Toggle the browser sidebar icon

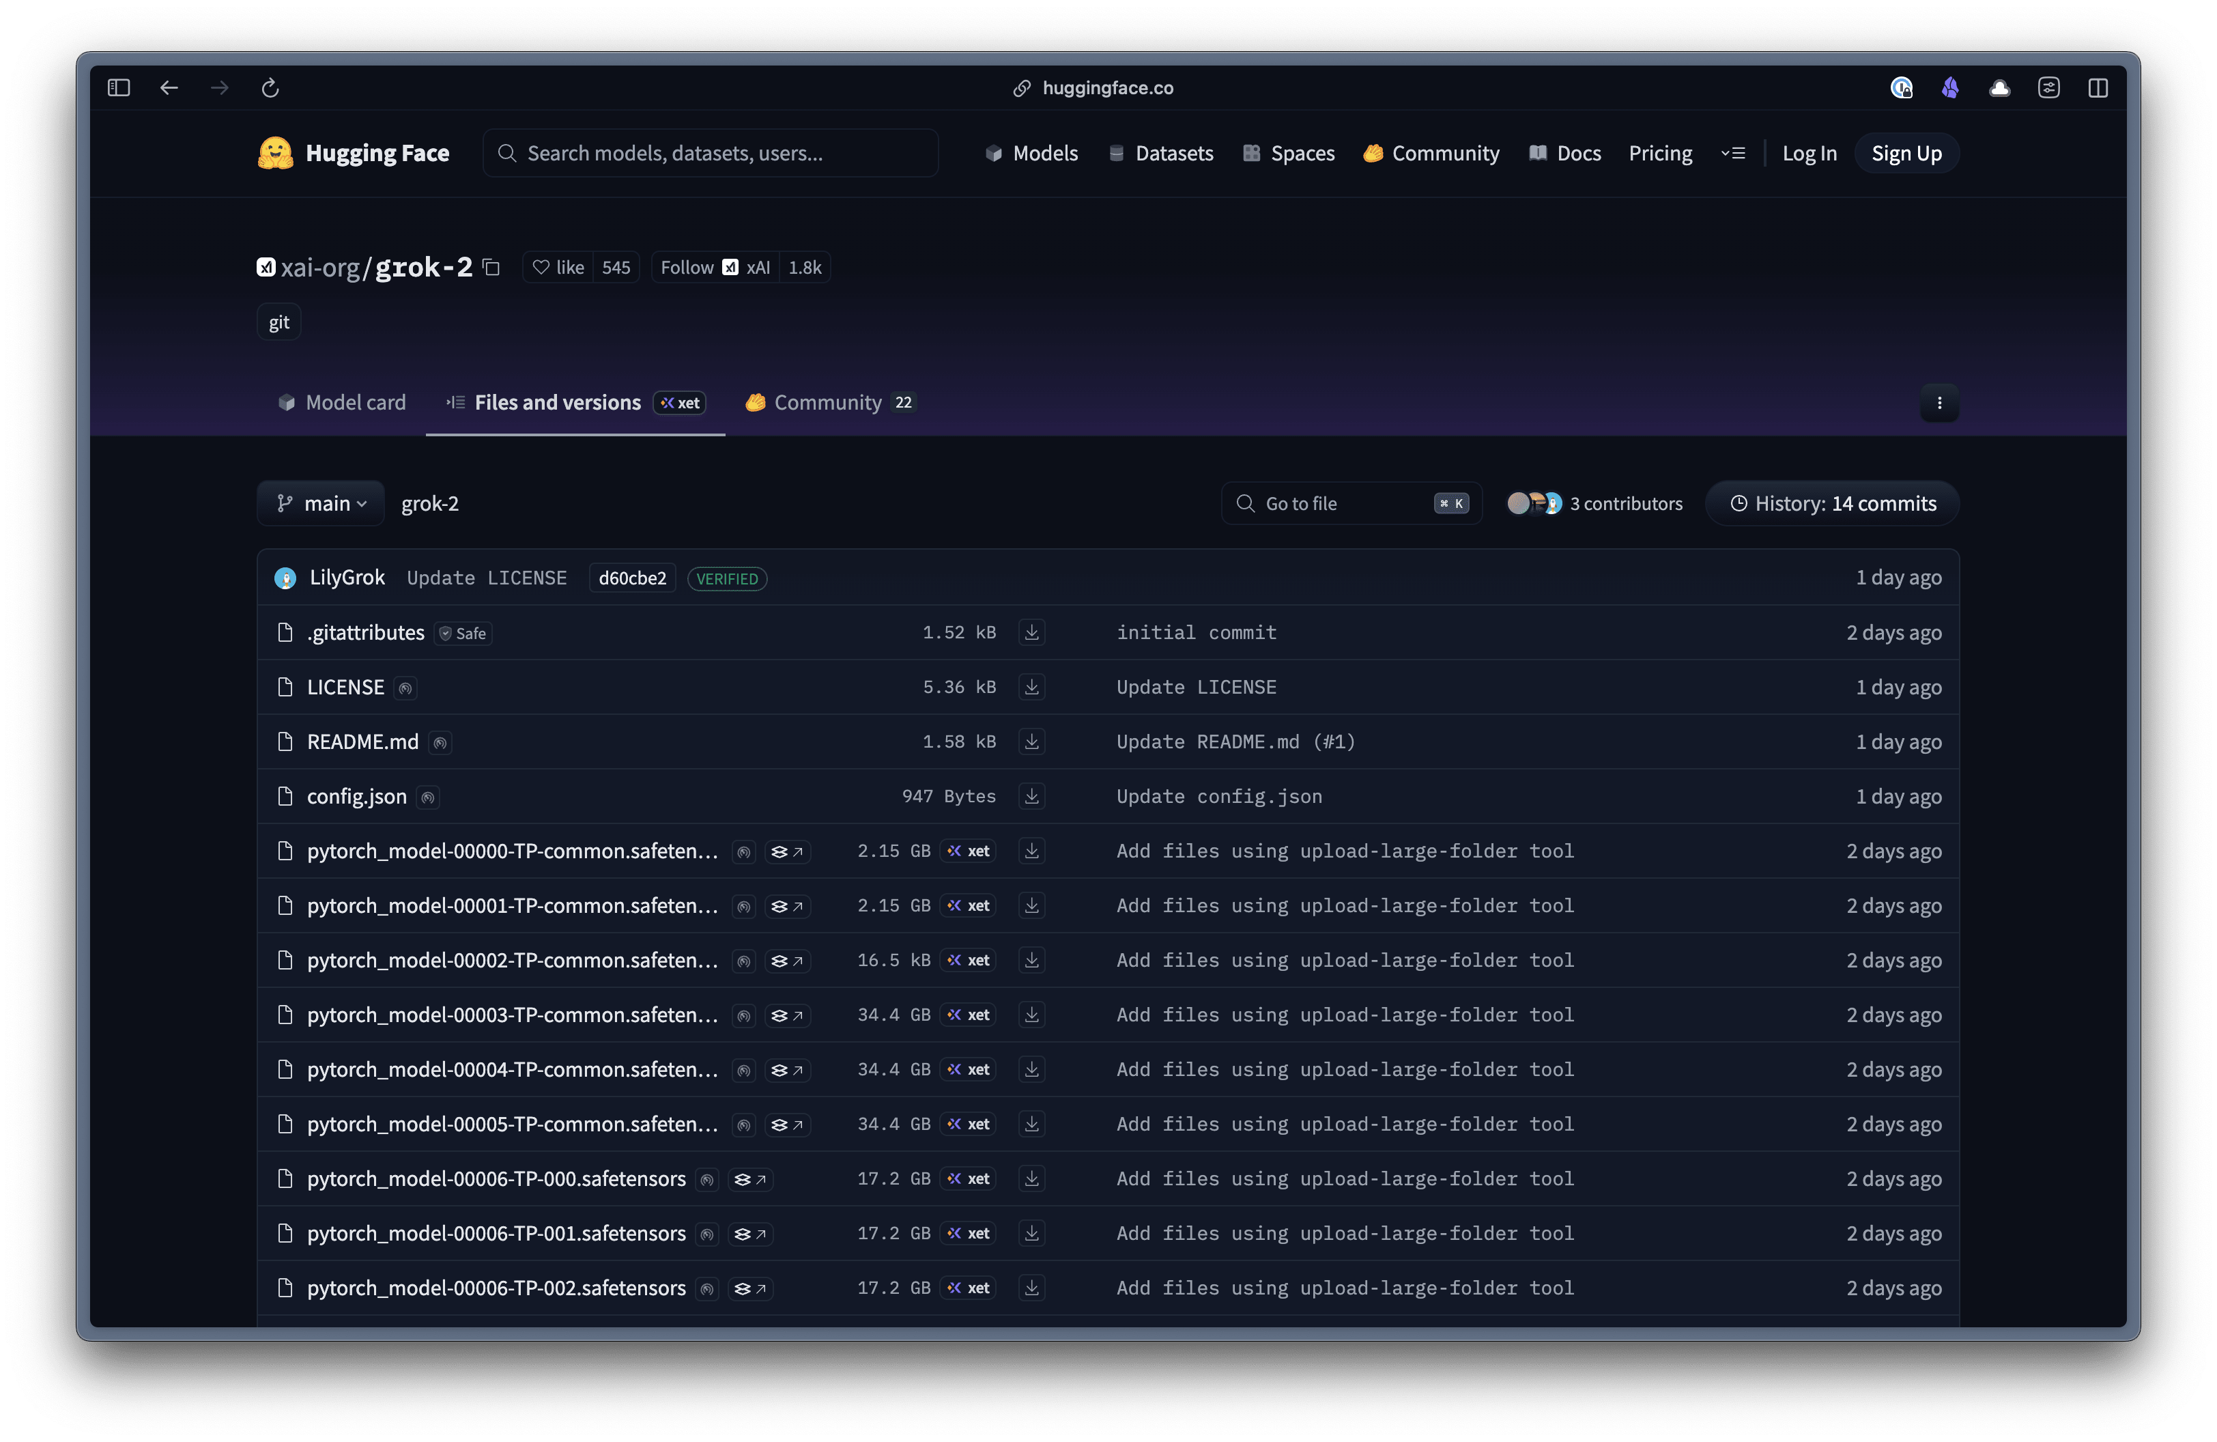[118, 87]
